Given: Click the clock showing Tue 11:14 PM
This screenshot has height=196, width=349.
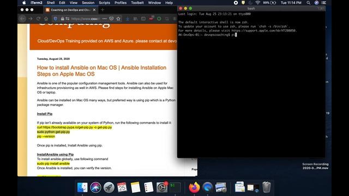Looking at the screenshot, I should [291, 3].
